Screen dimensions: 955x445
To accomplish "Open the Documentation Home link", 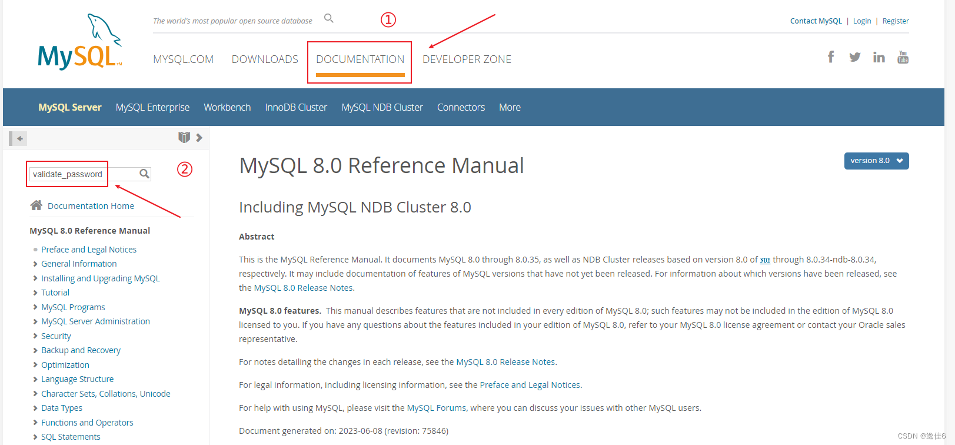I will click(x=91, y=206).
